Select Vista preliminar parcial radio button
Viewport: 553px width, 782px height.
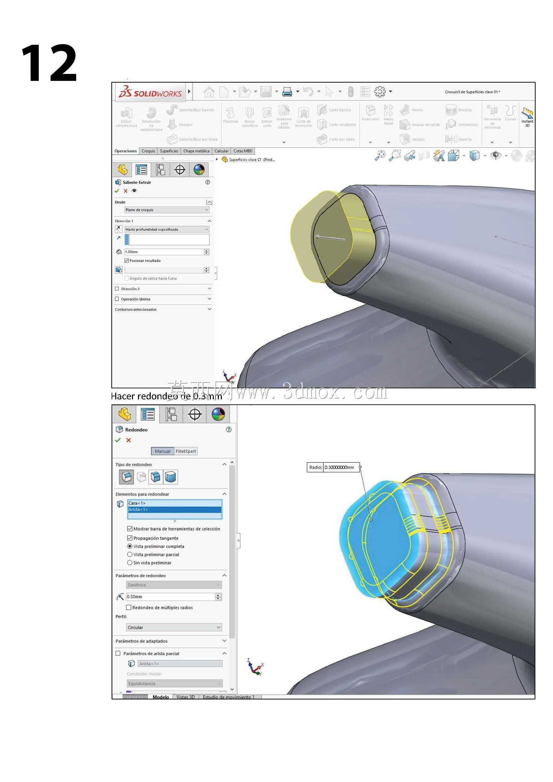point(129,554)
